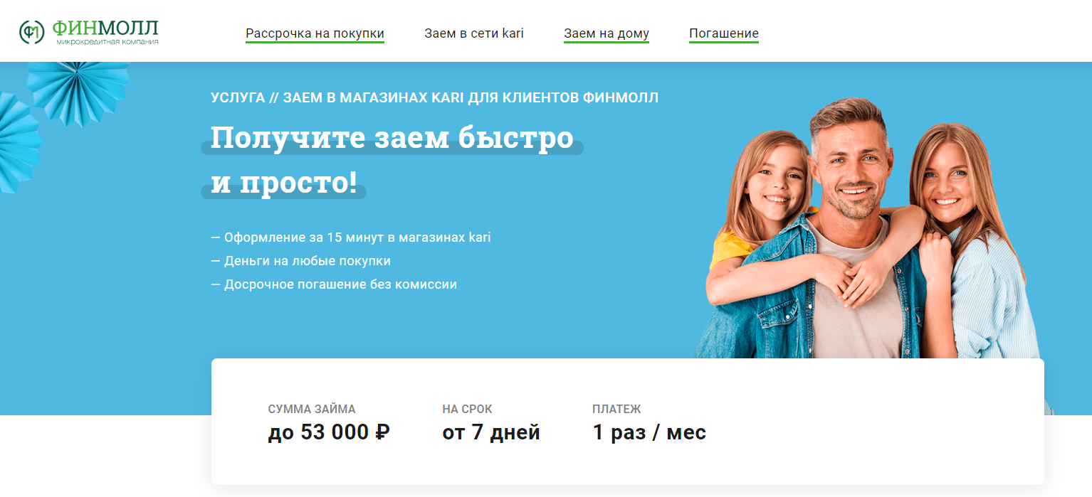Viewport: 1092px width, 497px height.
Task: Click the от 7 дней term value
Action: 491,432
